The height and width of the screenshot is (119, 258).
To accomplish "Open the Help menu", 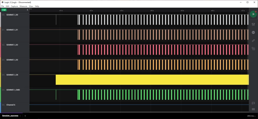I will click(x=37, y=6).
